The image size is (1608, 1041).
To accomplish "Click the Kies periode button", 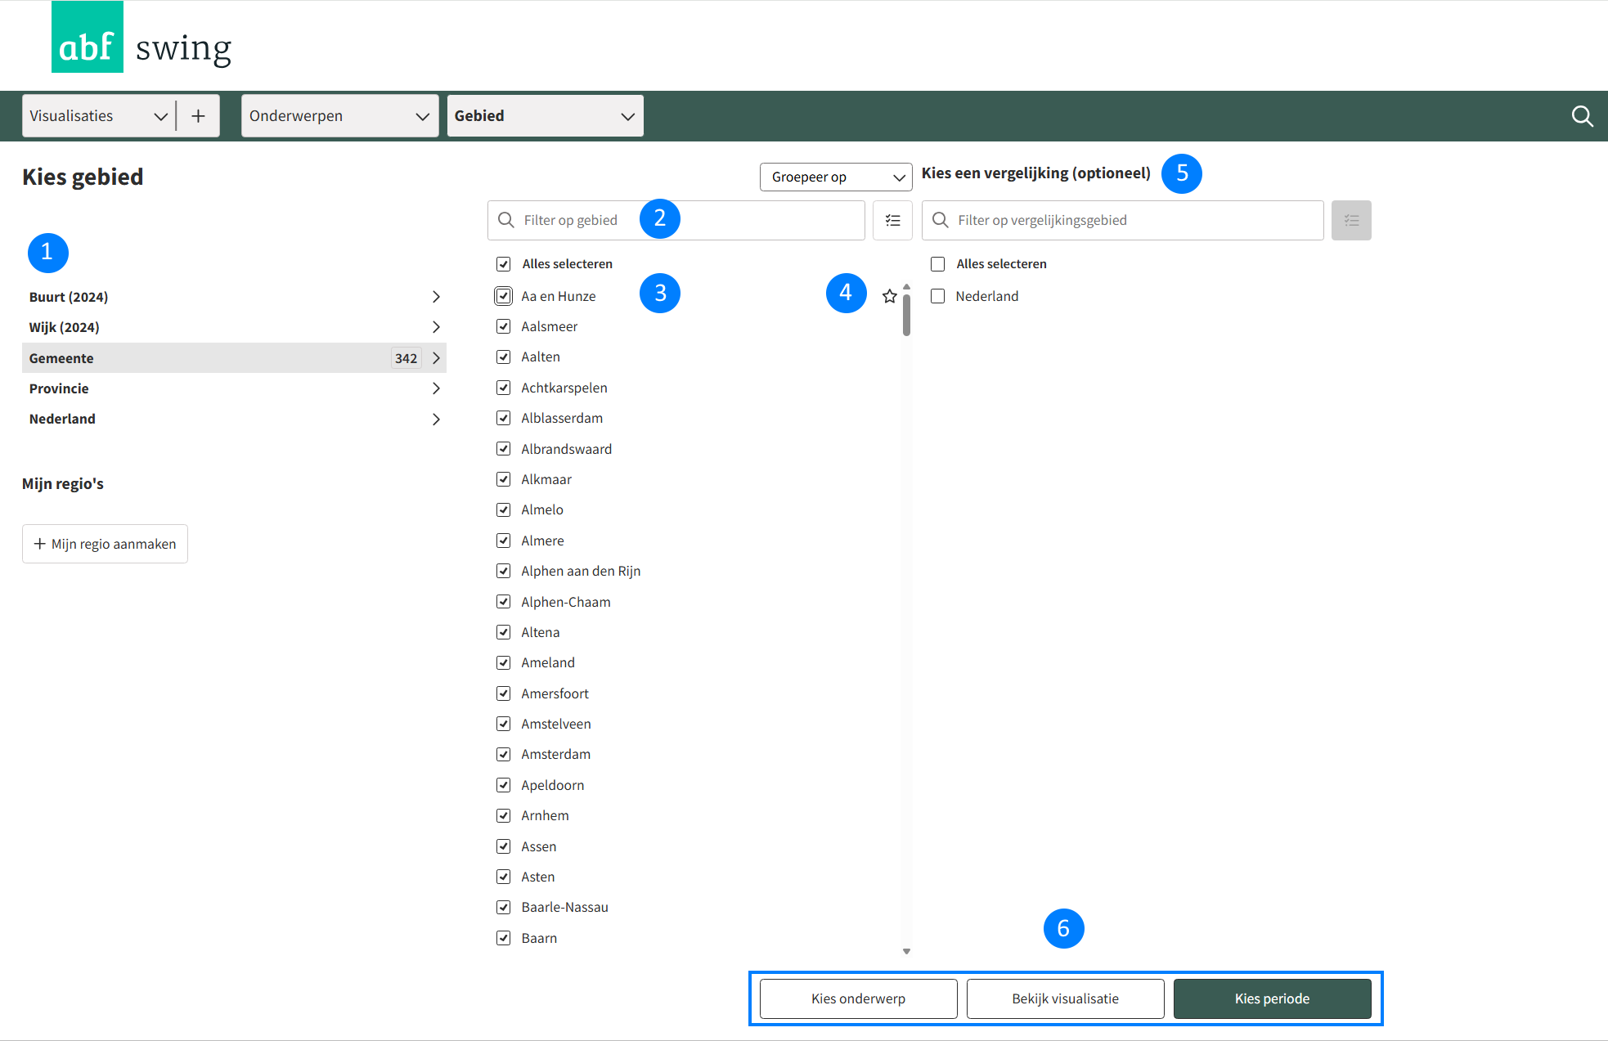I will tap(1272, 998).
